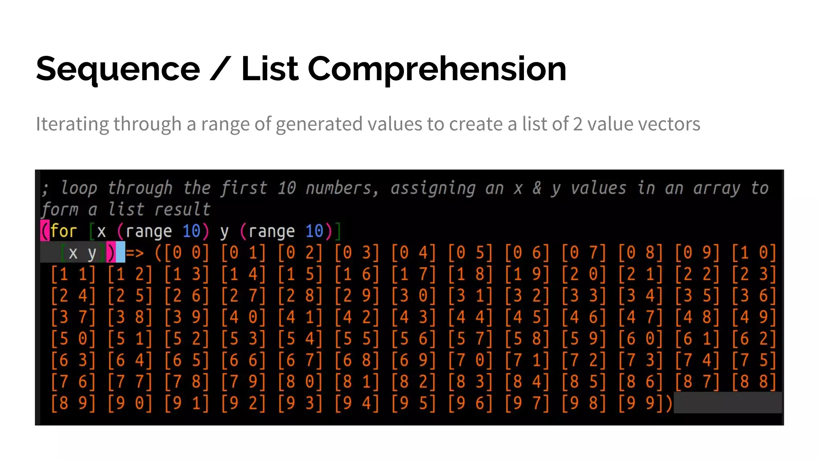Select the [4 9] vector in output
Viewport: 819px width, 460px height.
(x=753, y=317)
